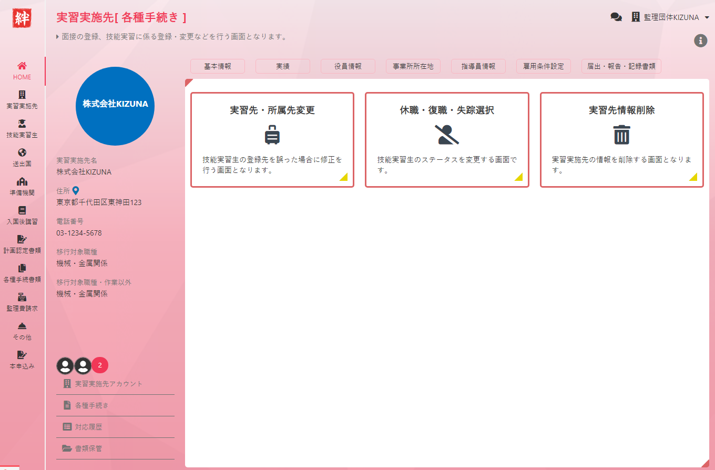Click the HOME icon in the sidebar
Viewport: 715px width, 470px height.
22,66
